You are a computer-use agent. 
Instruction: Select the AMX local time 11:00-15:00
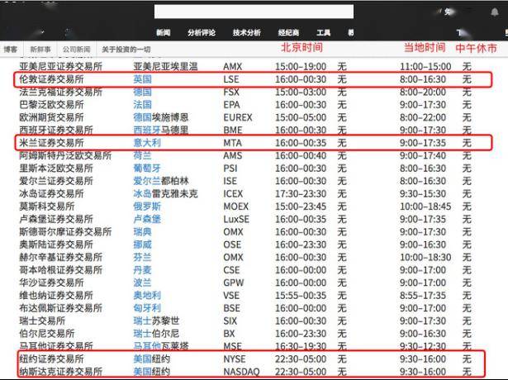click(x=425, y=66)
